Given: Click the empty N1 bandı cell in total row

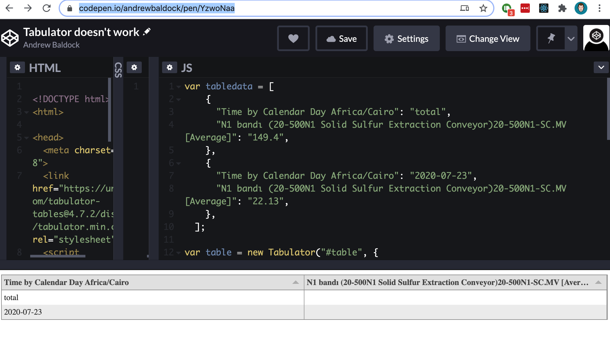Looking at the screenshot, I should pyautogui.click(x=455, y=297).
